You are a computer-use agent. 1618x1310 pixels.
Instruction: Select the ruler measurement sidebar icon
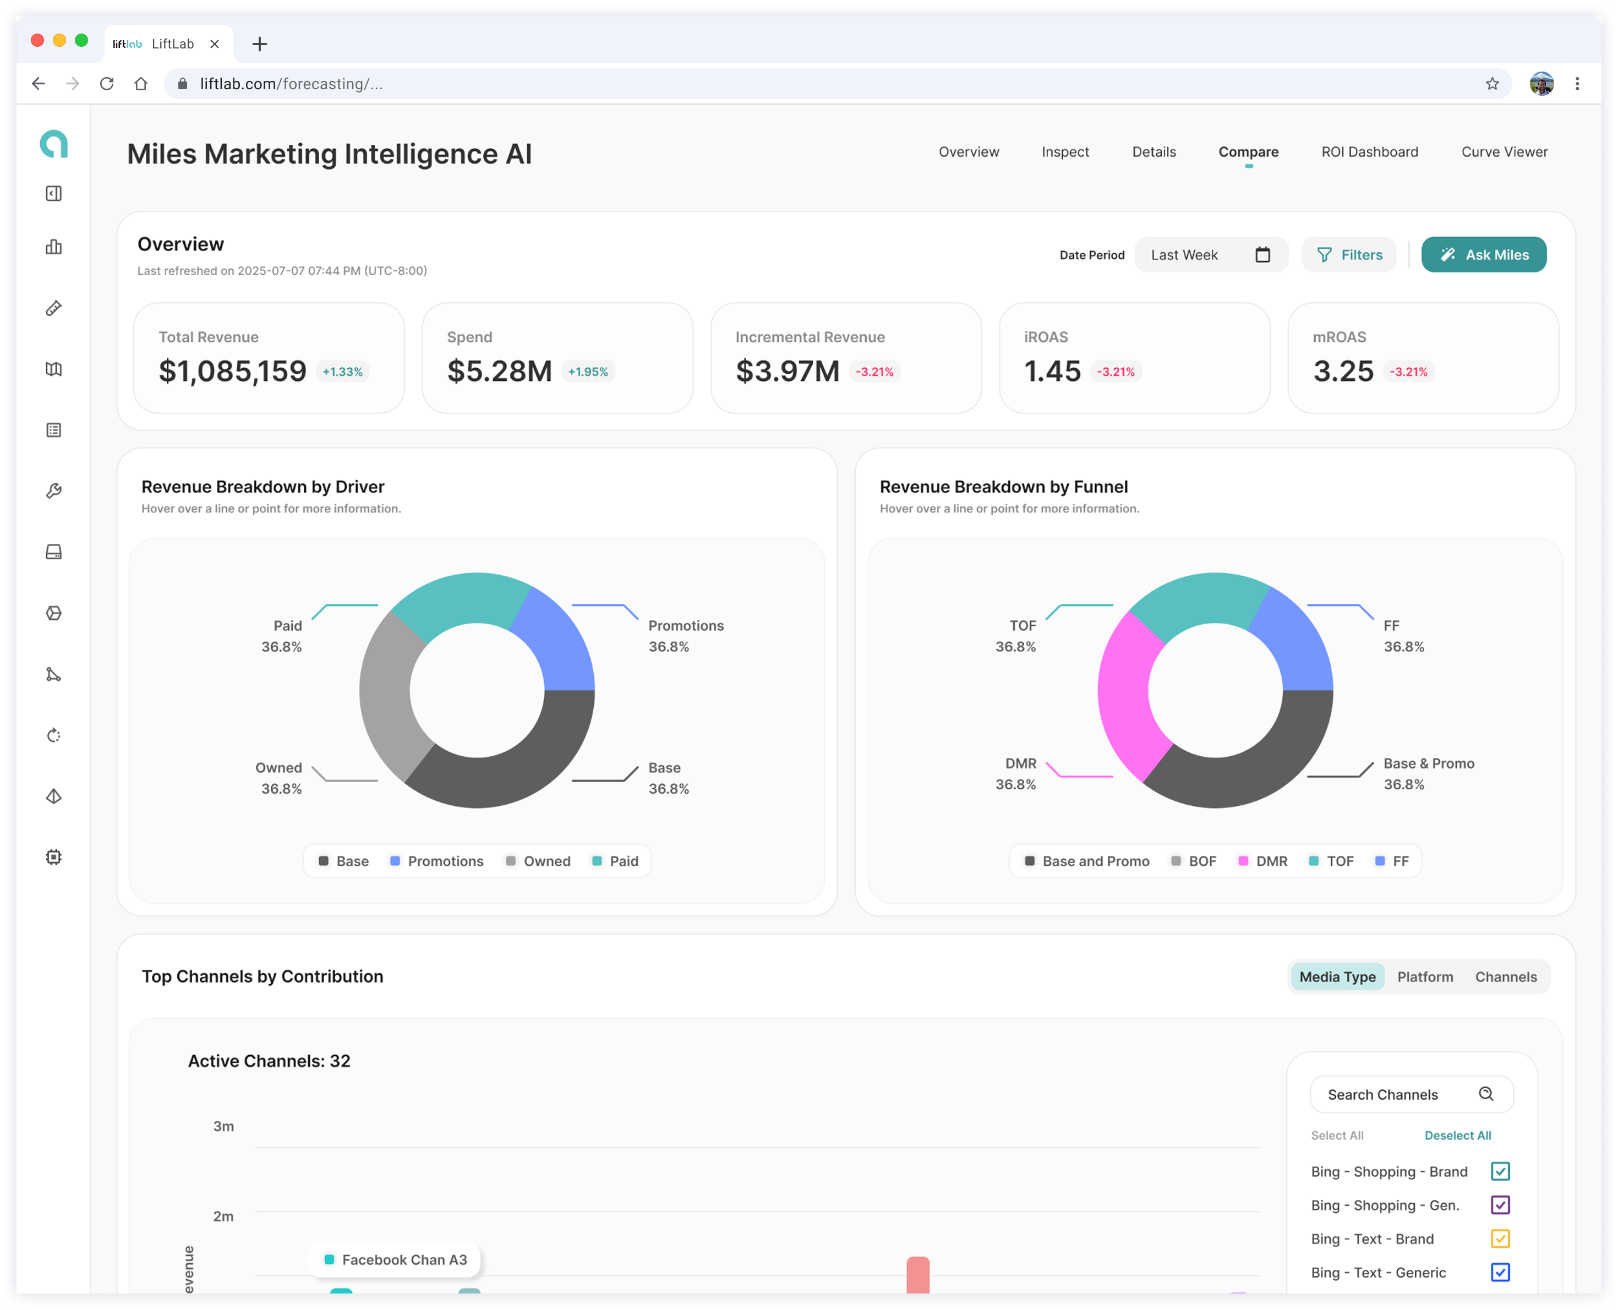pos(53,308)
